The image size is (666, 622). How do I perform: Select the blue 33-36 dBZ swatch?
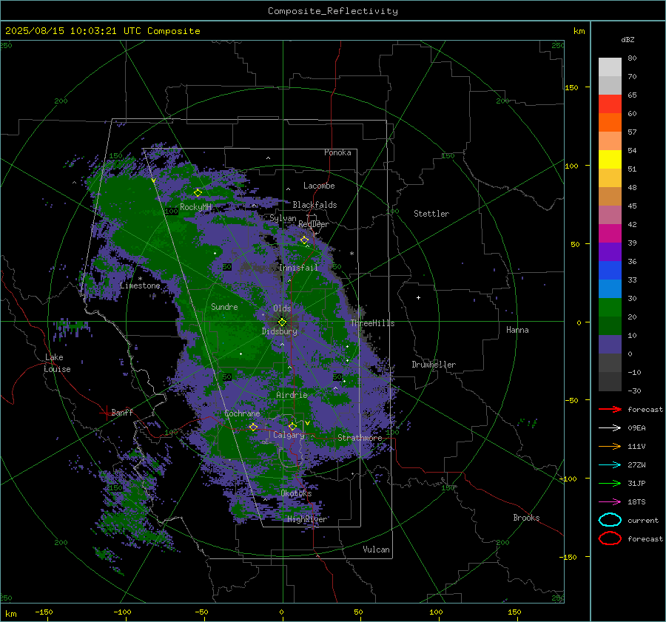pyautogui.click(x=610, y=270)
